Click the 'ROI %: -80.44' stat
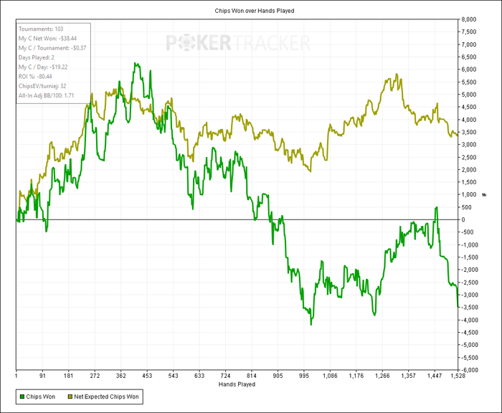 click(x=35, y=77)
